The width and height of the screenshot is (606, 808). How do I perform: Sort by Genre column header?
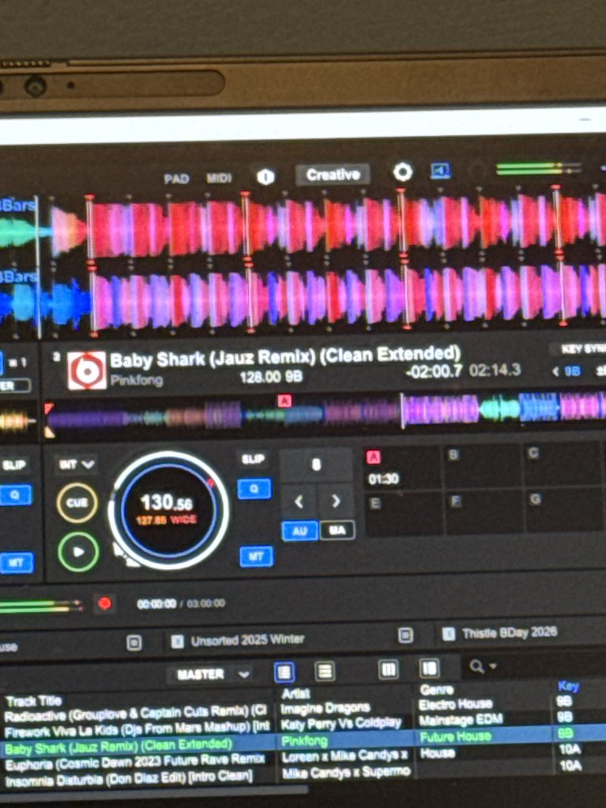[436, 689]
